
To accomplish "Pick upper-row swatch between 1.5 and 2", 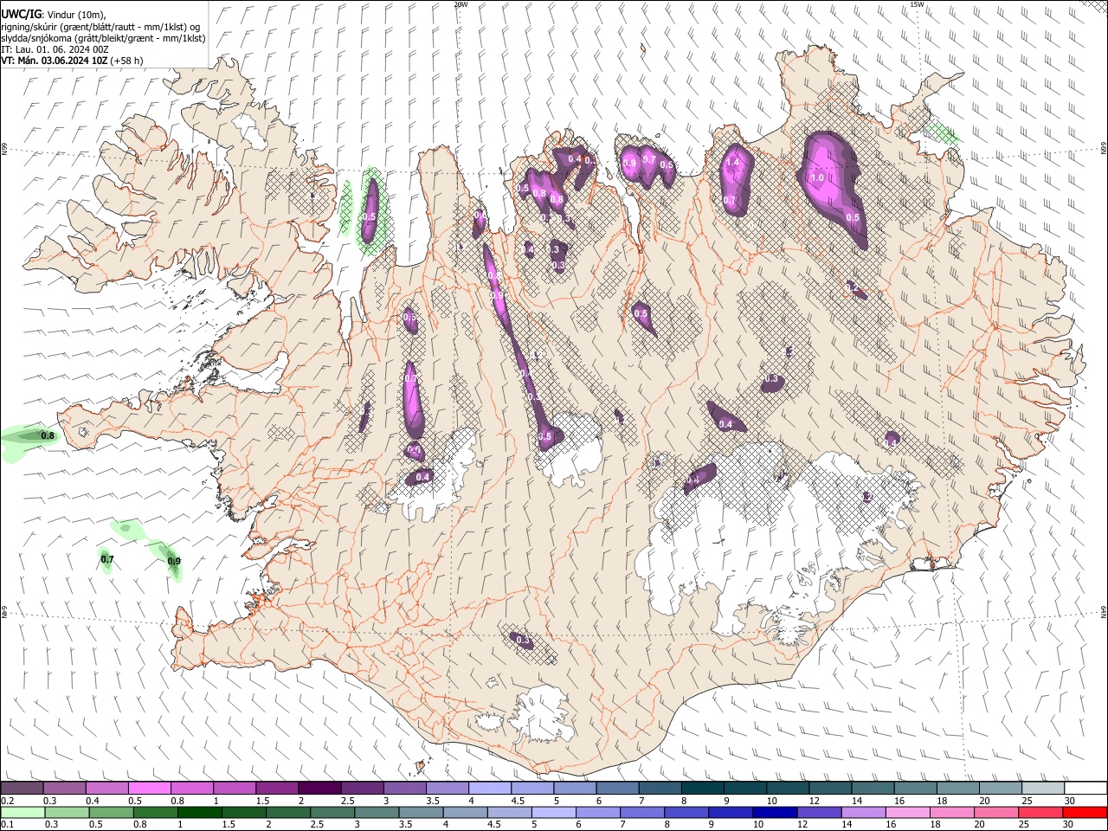I will point(276,788).
